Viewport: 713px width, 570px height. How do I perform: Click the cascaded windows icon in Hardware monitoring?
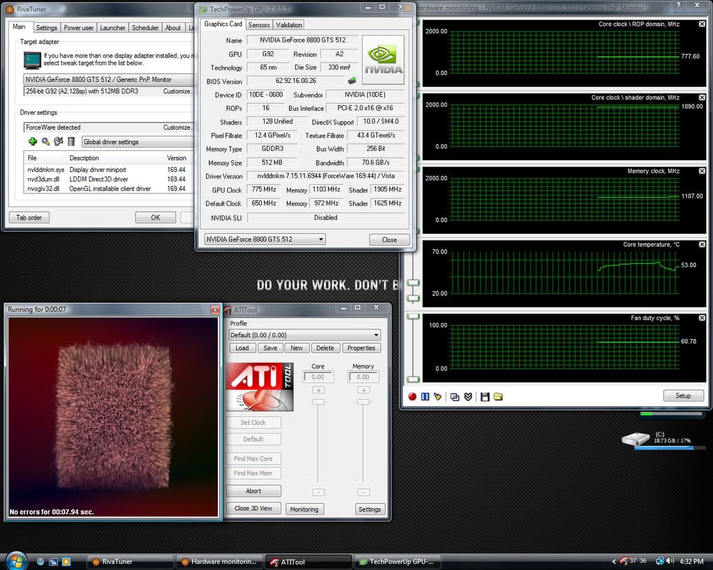click(x=455, y=397)
